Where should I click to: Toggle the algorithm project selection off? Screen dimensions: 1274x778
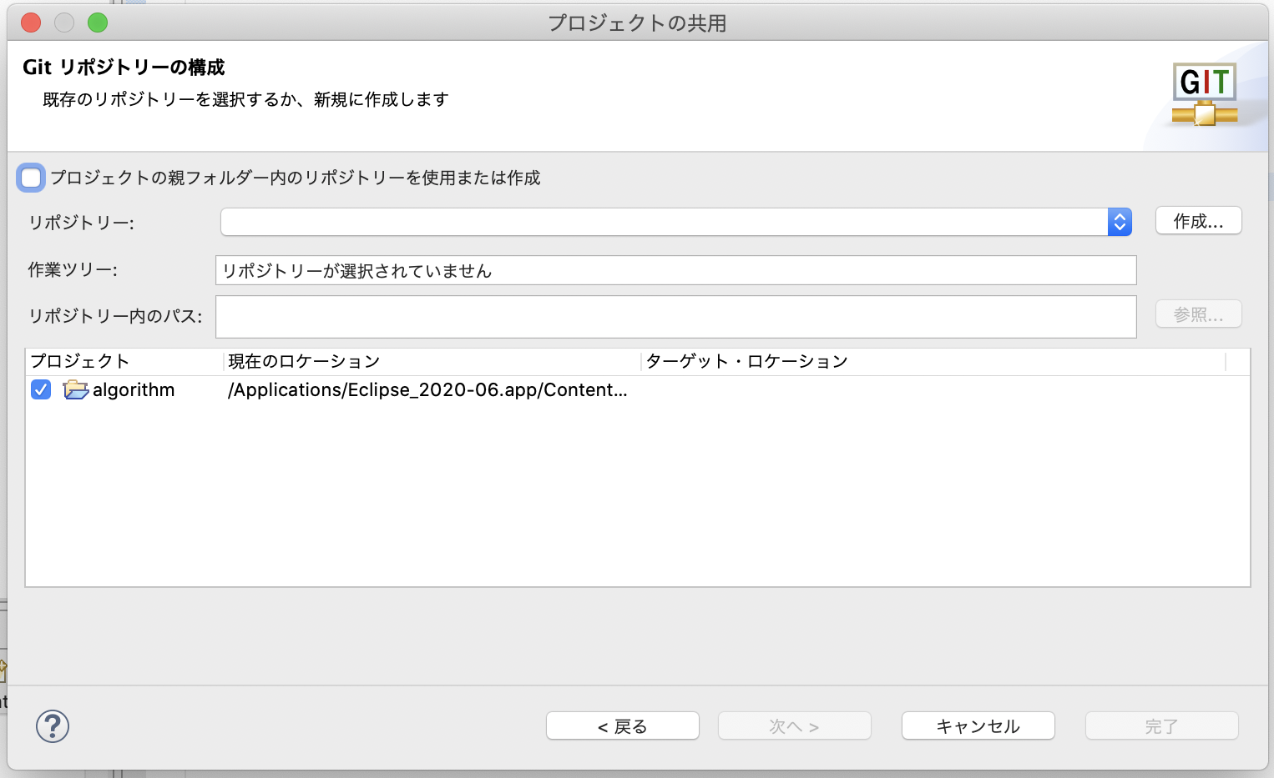[40, 389]
